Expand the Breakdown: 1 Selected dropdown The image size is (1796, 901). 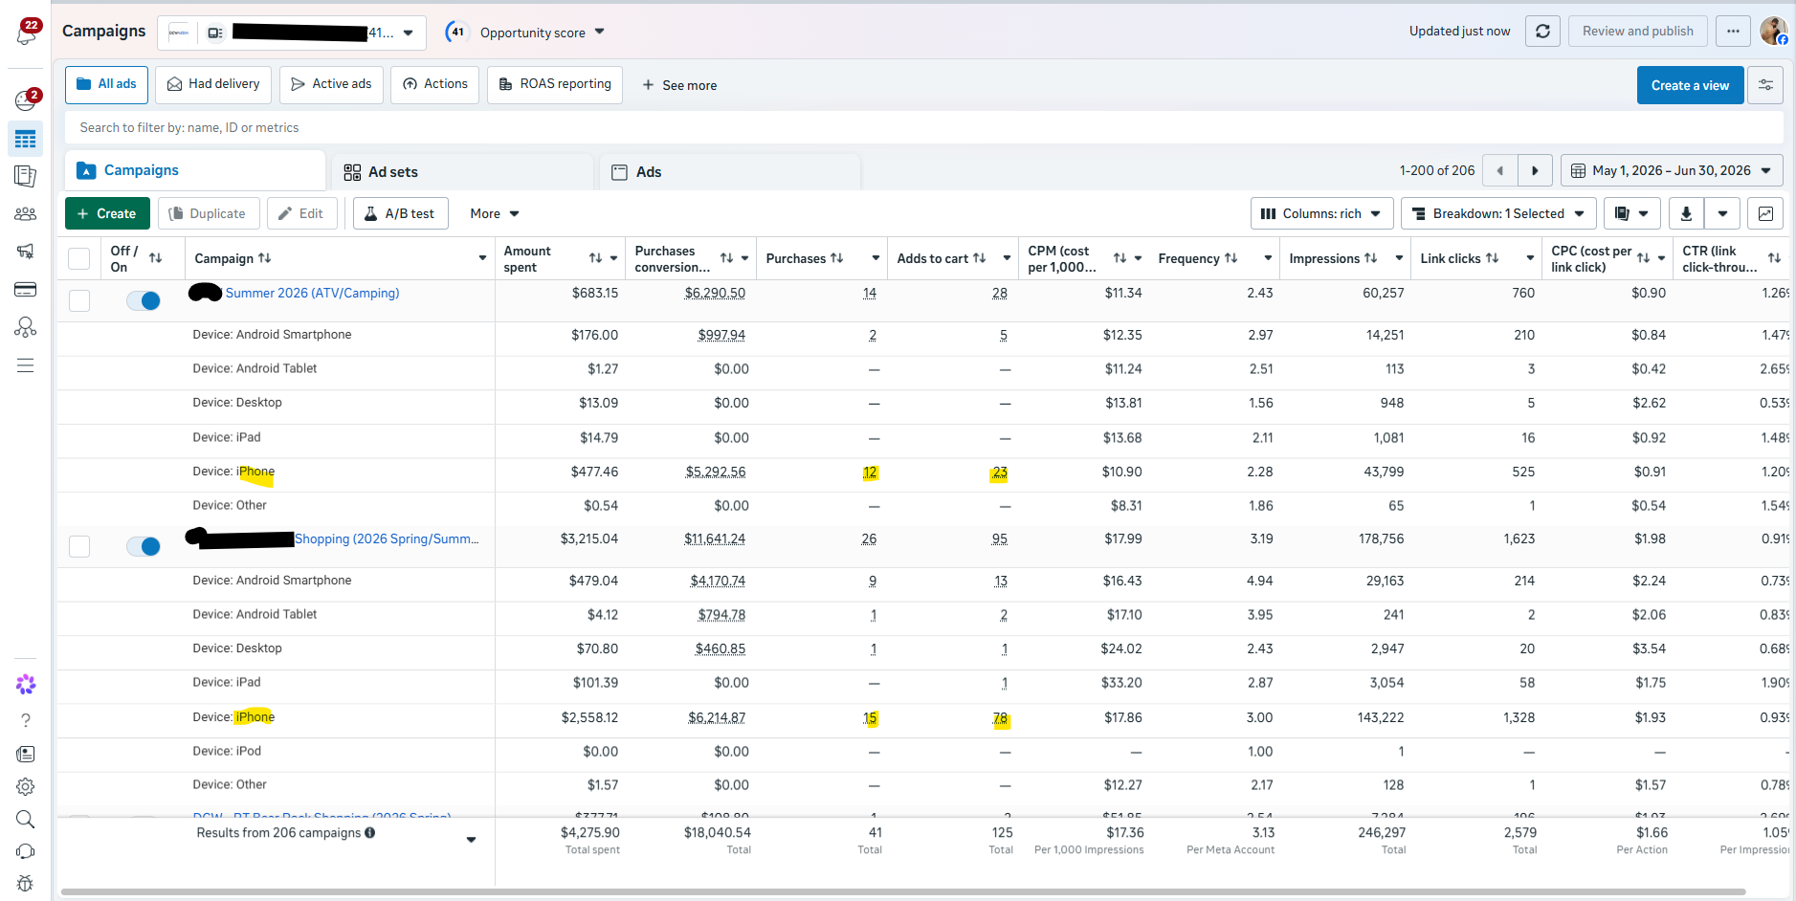point(1498,213)
